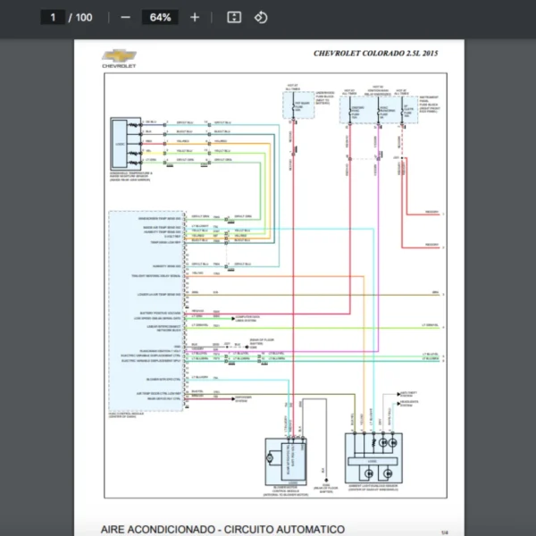Click the zoom out minus button

tap(125, 17)
